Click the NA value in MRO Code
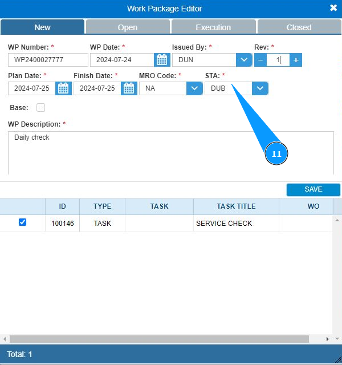The height and width of the screenshot is (365, 342). point(150,88)
